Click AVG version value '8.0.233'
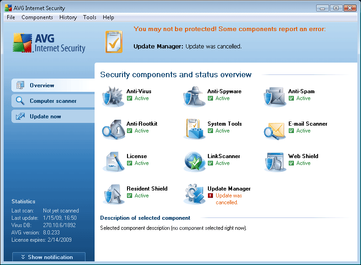The height and width of the screenshot is (265, 361). [51, 233]
